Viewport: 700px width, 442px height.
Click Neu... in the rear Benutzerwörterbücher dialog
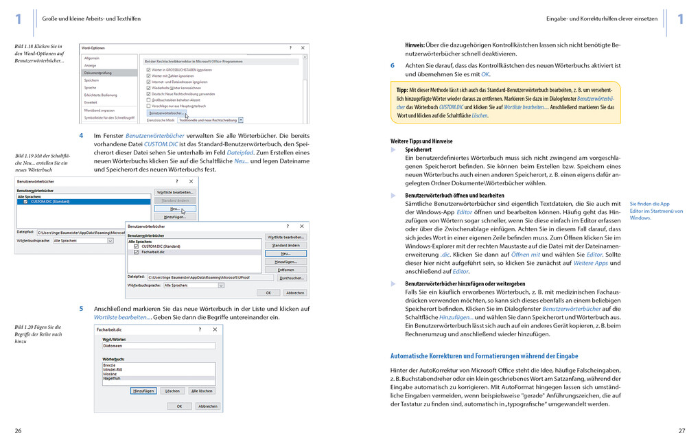[x=175, y=209]
